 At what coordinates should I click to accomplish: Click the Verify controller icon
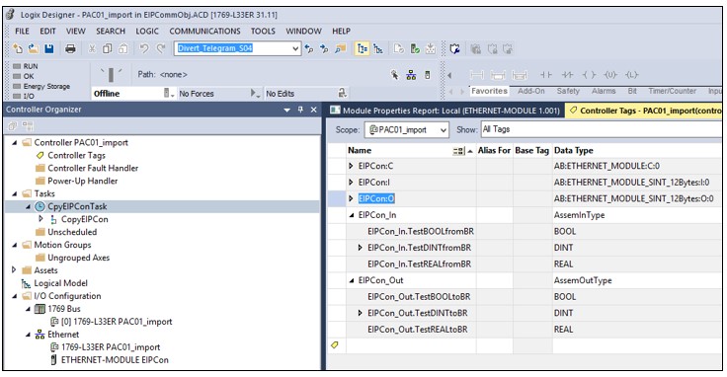pos(416,48)
